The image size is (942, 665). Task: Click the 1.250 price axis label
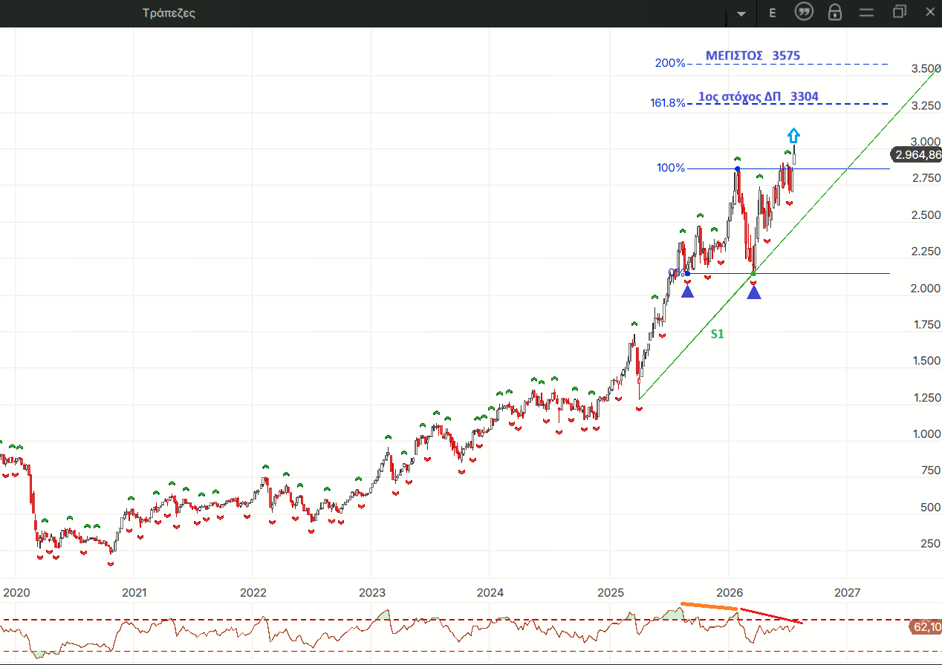(x=926, y=398)
